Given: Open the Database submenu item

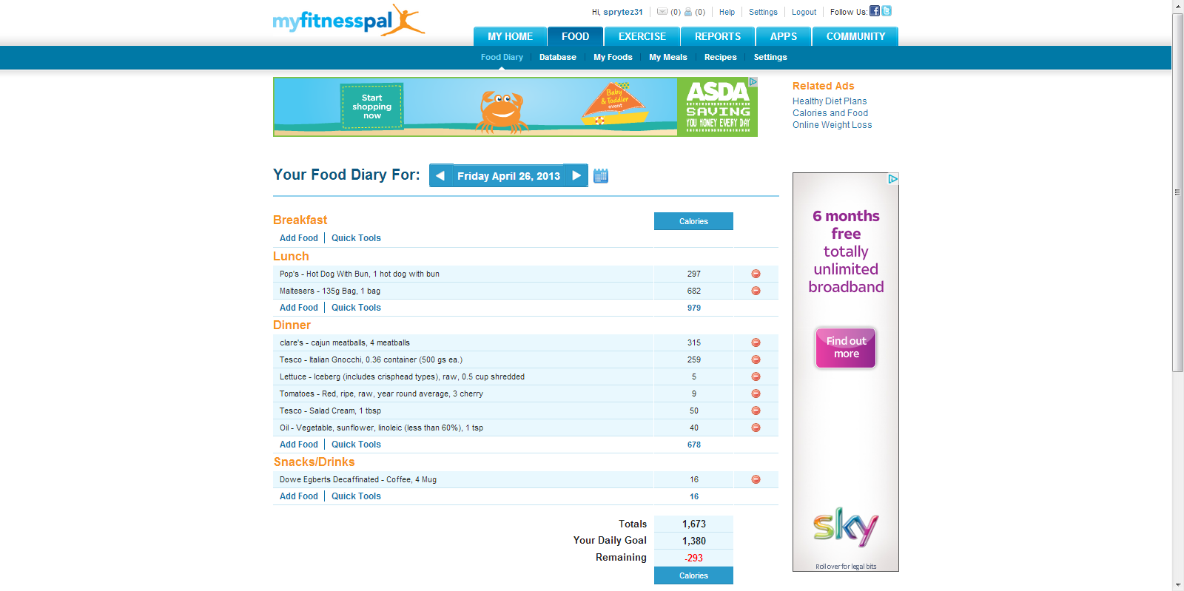Looking at the screenshot, I should (x=558, y=57).
